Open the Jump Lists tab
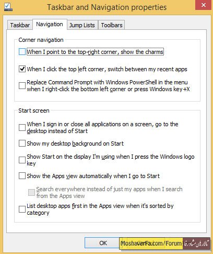The height and width of the screenshot is (254, 213). point(82,25)
